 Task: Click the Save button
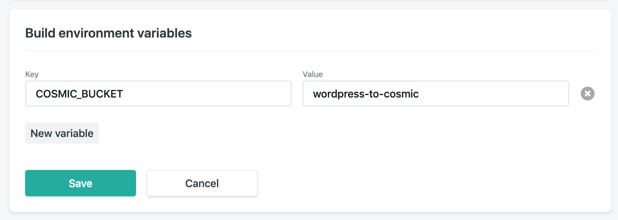80,183
